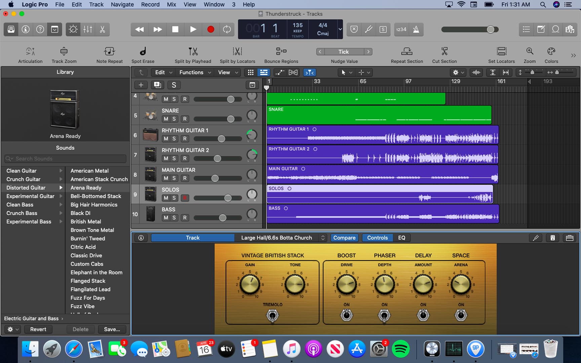Open the Loop Browser button
The height and width of the screenshot is (363, 581).
[x=555, y=29]
